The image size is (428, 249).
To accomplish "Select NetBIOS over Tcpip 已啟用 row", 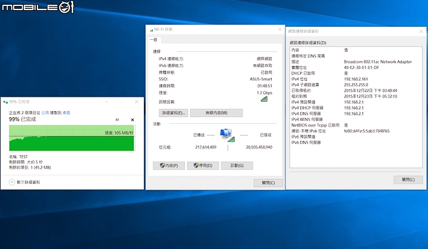I will coord(356,125).
